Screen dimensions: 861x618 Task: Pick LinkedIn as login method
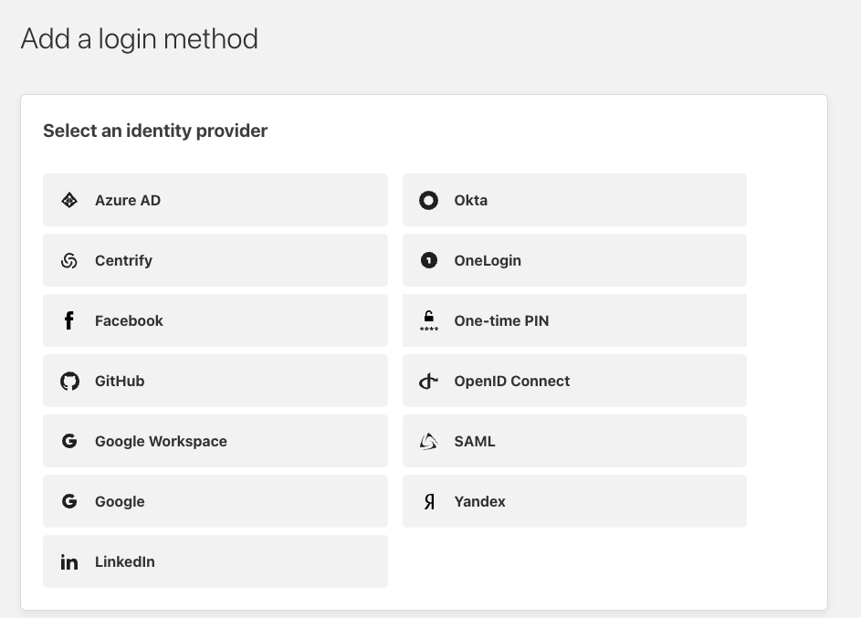coord(215,561)
